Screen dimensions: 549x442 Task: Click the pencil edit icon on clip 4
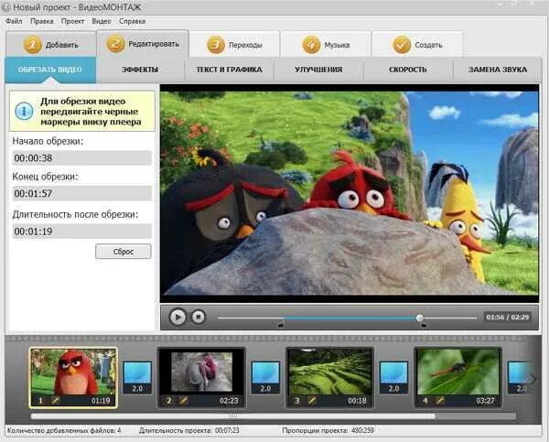click(x=440, y=400)
